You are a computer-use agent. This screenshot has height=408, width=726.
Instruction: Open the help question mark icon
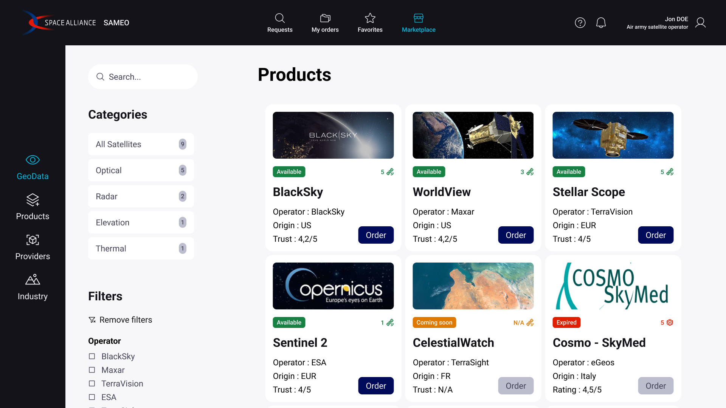pyautogui.click(x=580, y=23)
